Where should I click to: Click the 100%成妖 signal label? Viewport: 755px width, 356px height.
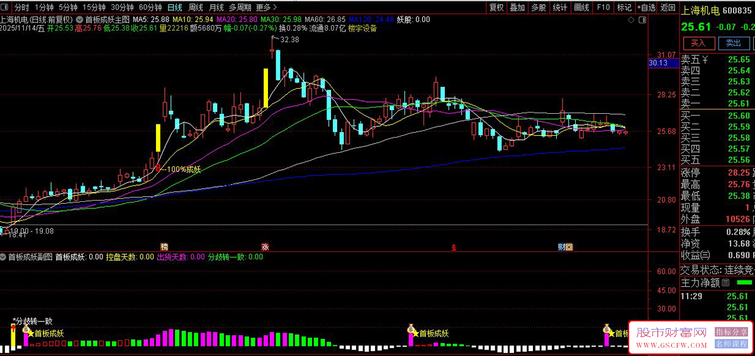[x=184, y=169]
